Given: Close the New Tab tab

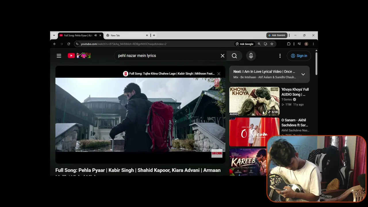Looking at the screenshot, I should click(x=147, y=35).
